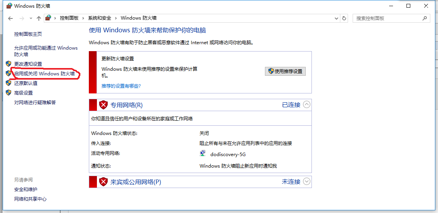
Task: Open the recent locations dropdown arrow
Action: coord(31,18)
